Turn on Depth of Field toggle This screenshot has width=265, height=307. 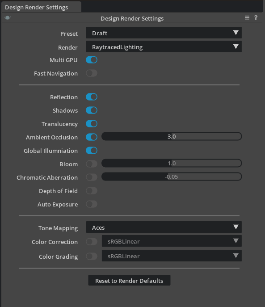coord(92,191)
